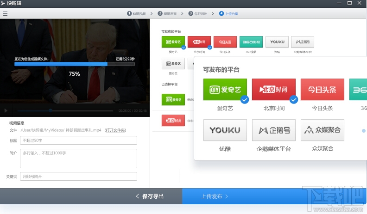Select small 360视频 platform tile
Image resolution: width=367 pixels, height=214 pixels.
click(251, 42)
